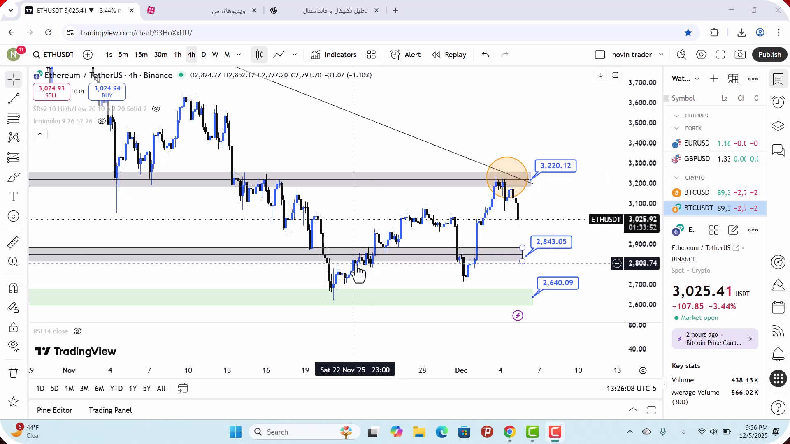Select BTCUSD in the watchlist

[715, 193]
